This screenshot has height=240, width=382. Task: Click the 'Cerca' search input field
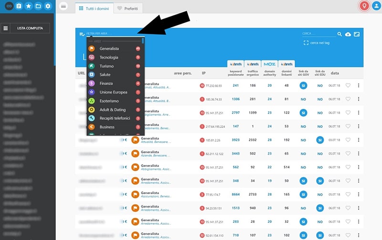[x=318, y=34]
